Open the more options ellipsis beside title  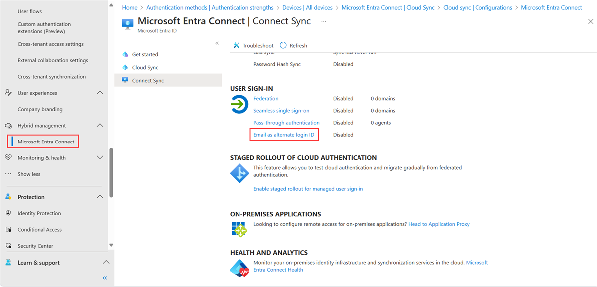(324, 22)
